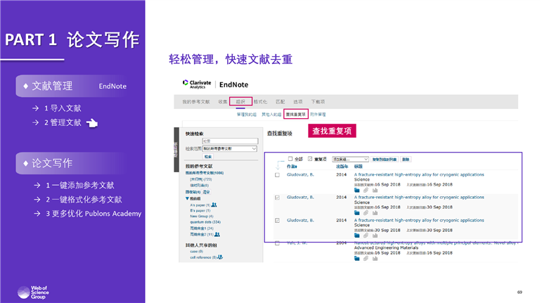Uncheck Gludovatz entry added 30 Sep 2018
Screen dimensions: 540x303
point(277,220)
